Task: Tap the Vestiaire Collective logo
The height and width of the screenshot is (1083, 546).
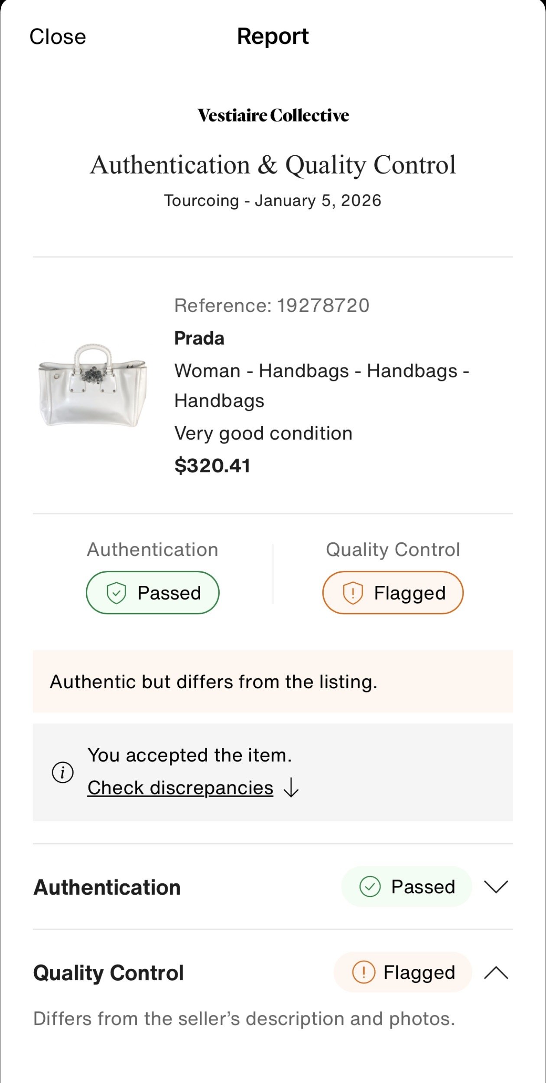Action: [273, 115]
